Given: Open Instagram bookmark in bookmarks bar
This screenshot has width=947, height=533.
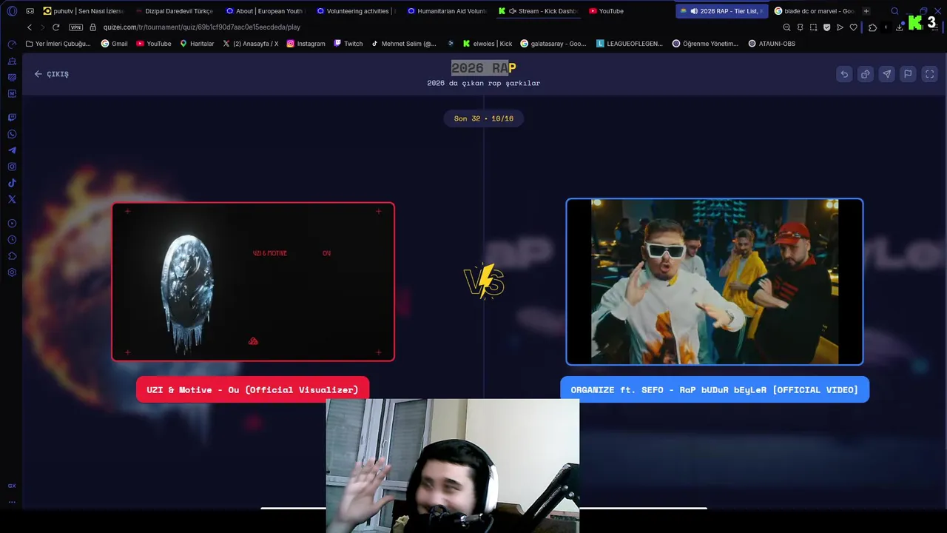Looking at the screenshot, I should pyautogui.click(x=306, y=44).
